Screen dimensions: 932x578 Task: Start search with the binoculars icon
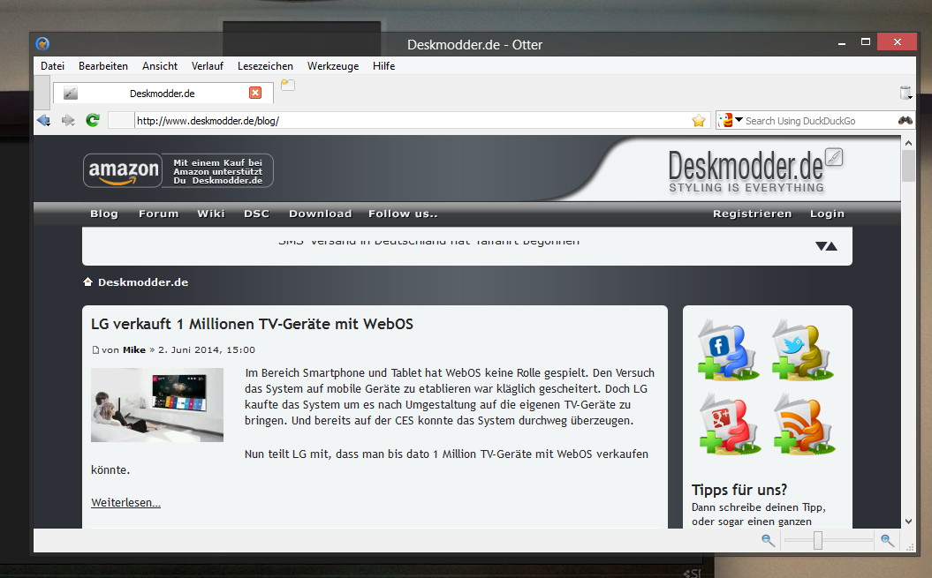[905, 121]
